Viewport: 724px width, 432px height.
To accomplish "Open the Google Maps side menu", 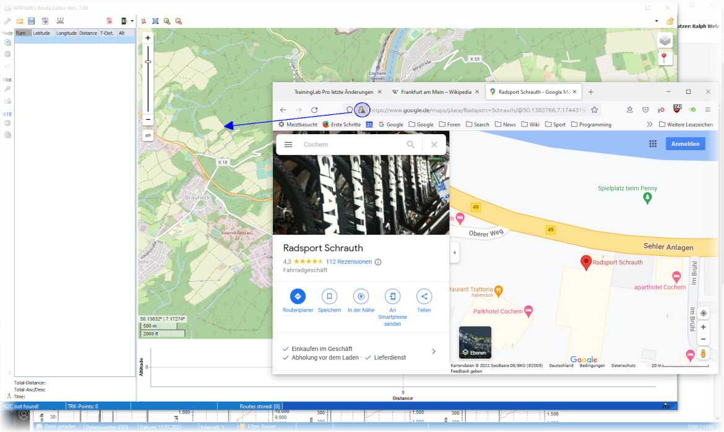I will [288, 145].
